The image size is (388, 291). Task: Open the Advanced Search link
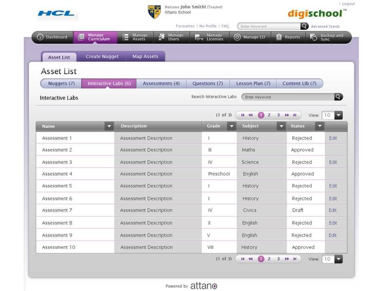pos(325,27)
